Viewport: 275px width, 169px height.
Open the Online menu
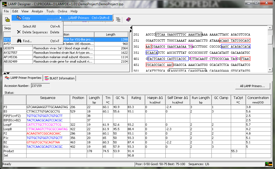point(62,11)
